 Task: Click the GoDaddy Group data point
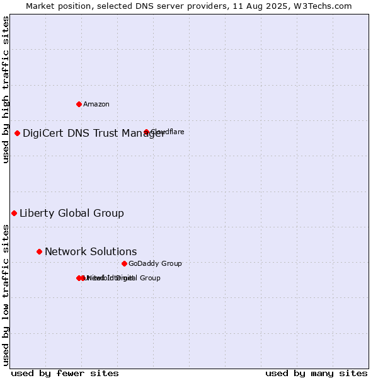pos(124,264)
